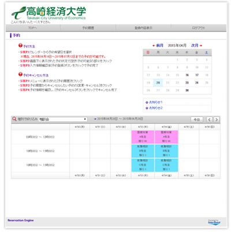Click the red exclamation icon beside 予約方法

tap(20, 45)
